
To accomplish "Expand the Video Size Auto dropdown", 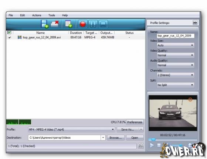I will 176,45.
